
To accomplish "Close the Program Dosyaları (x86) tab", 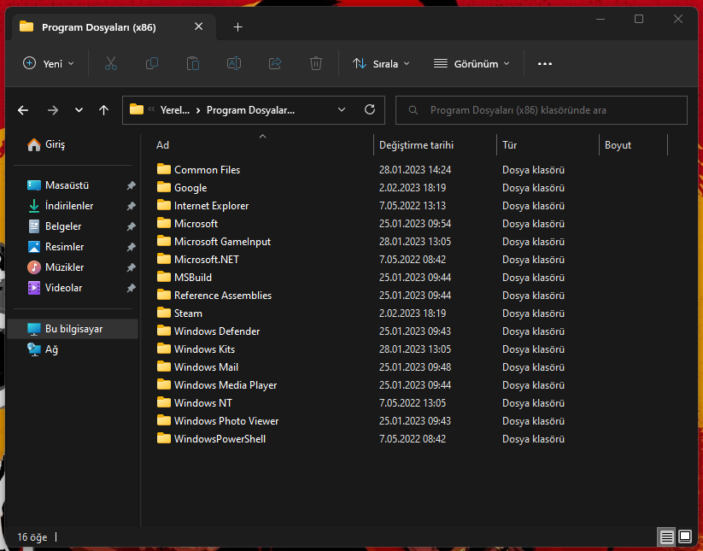I will tap(199, 26).
